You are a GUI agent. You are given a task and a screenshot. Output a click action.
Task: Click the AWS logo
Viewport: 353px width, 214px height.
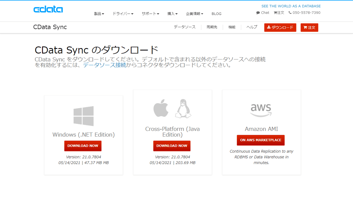pyautogui.click(x=261, y=110)
